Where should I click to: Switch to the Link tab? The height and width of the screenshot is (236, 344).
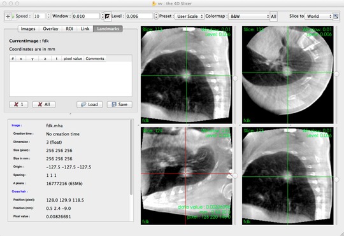pos(85,29)
